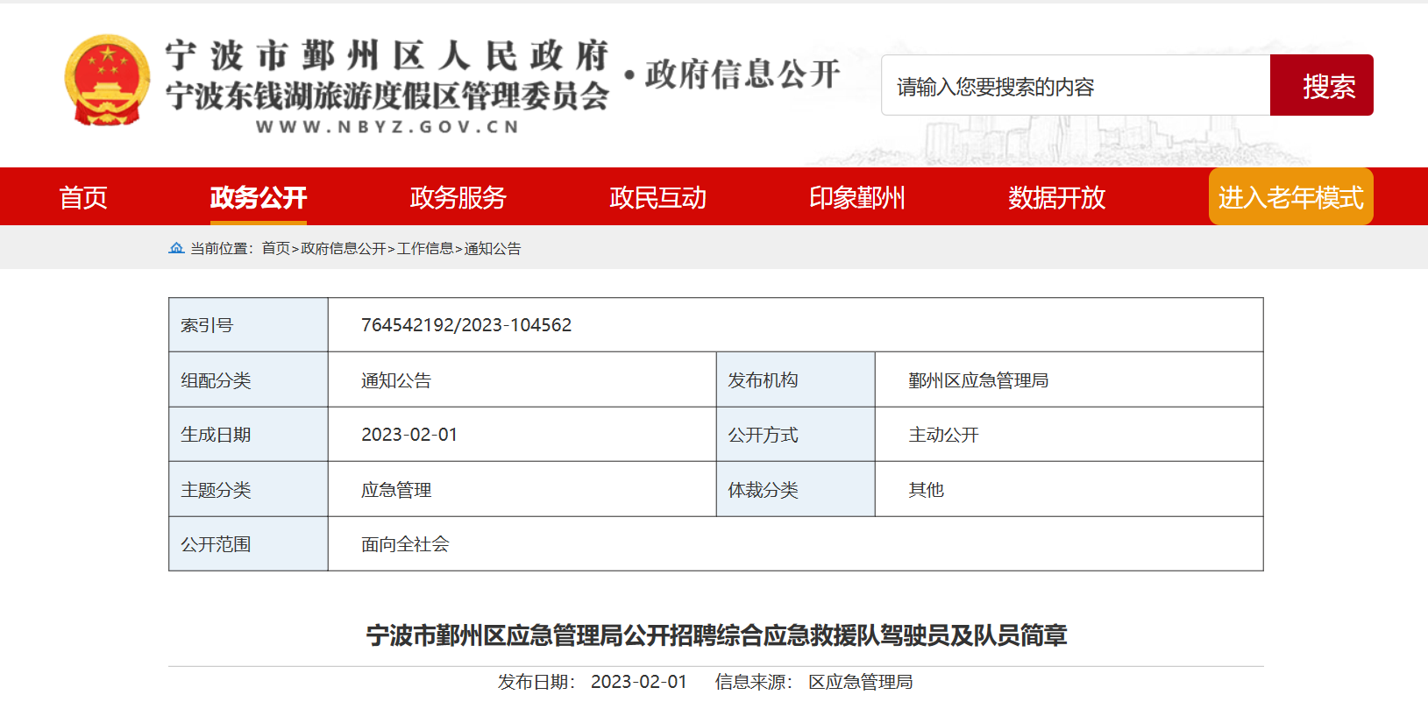Click the 应急管理 value cell

tap(522, 489)
